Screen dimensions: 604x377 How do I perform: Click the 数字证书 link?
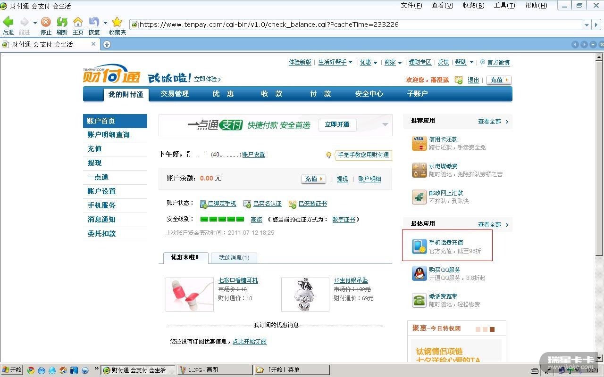pyautogui.click(x=344, y=220)
